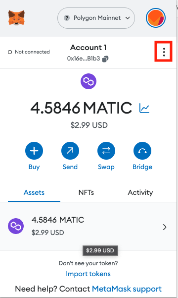Image resolution: width=178 pixels, height=298 pixels.
Task: Open the portfolio chart icon next to the balance
Action: coord(144,108)
